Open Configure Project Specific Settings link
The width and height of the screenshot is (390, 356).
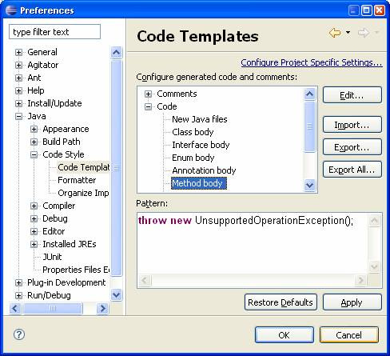coord(312,62)
